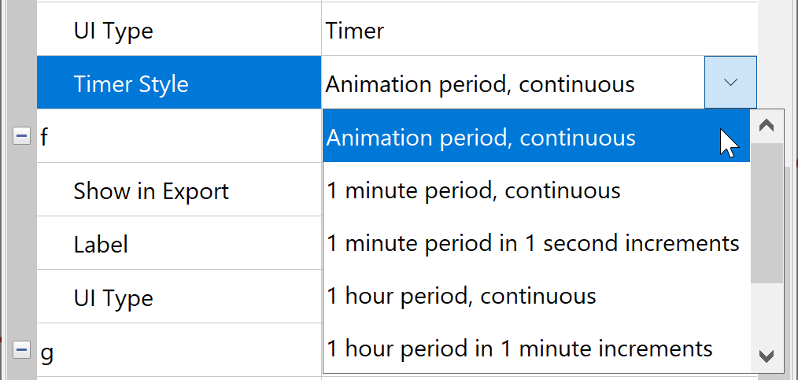
Task: Select the UI Type row under f
Action: coord(113,297)
